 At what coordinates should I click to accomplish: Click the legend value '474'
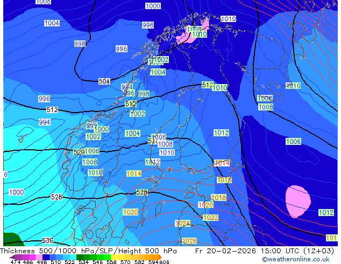tap(16, 262)
